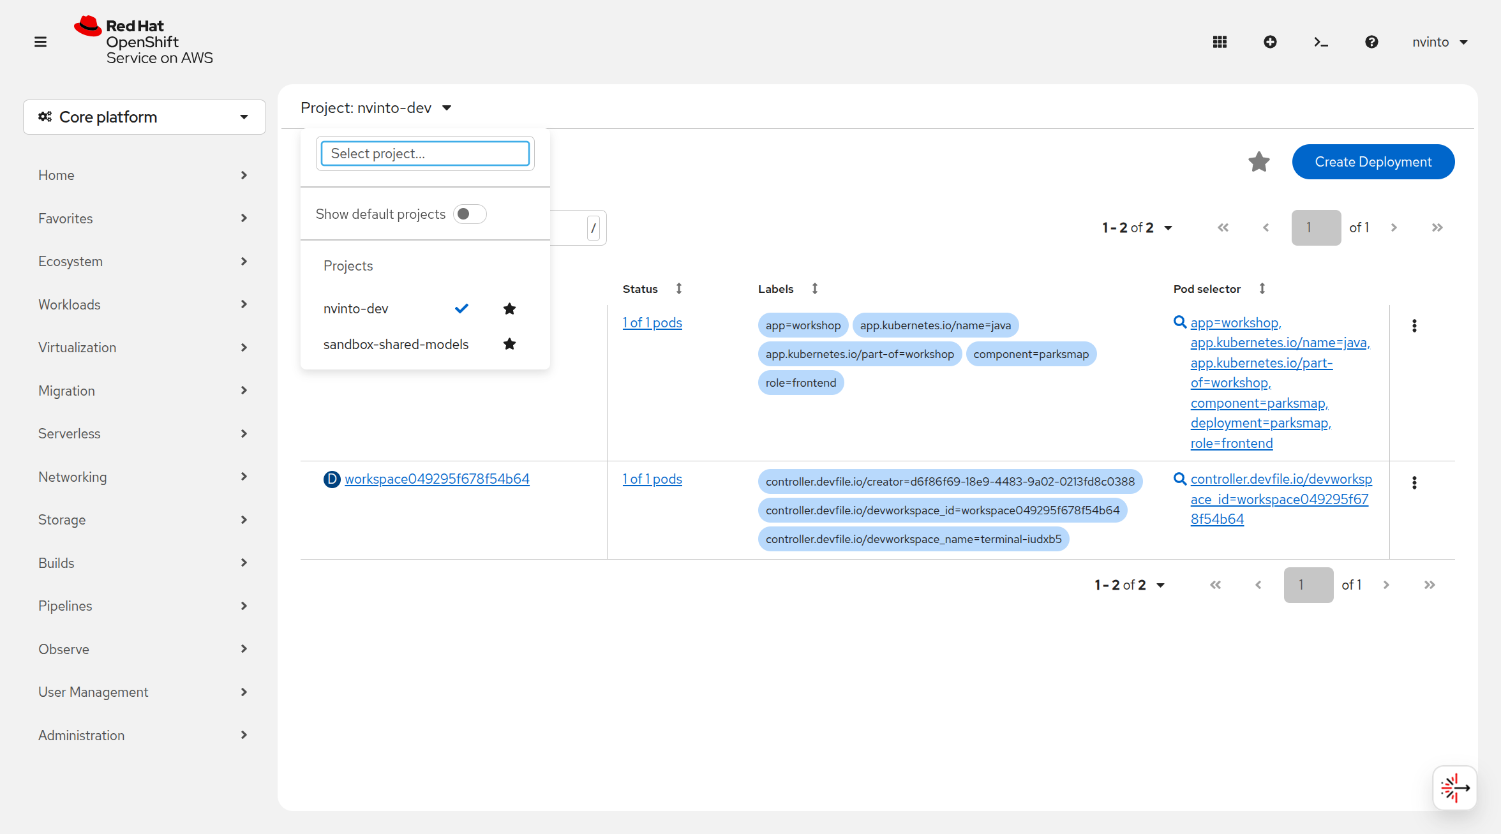Screen dimensions: 1501x834
Task: Click the role=frontend pod selector link
Action: coord(1232,443)
